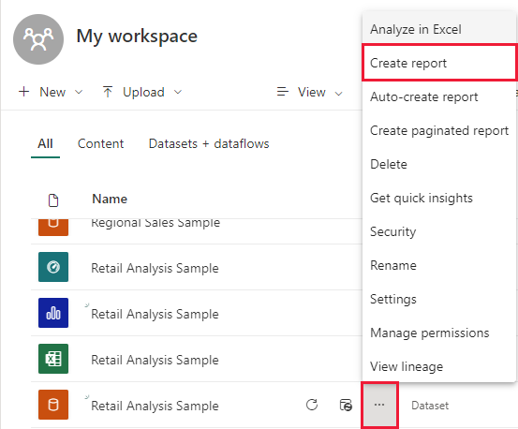Viewport: 518px width, 429px height.
Task: Click the Dataset type label
Action: (430, 406)
